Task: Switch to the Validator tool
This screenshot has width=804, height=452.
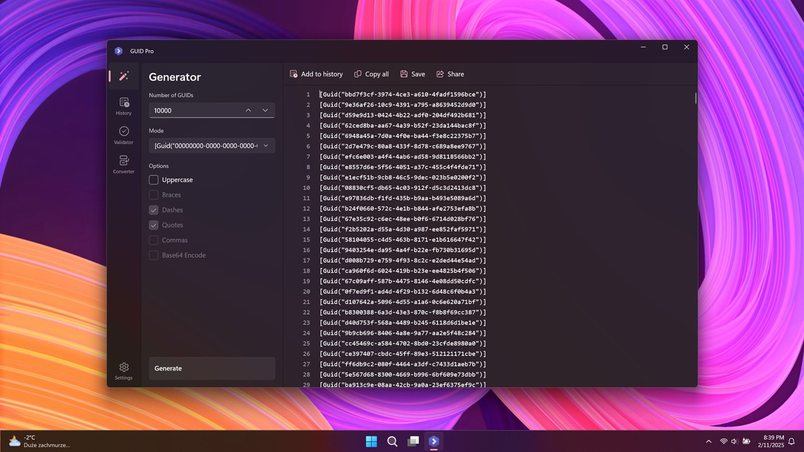Action: tap(124, 135)
